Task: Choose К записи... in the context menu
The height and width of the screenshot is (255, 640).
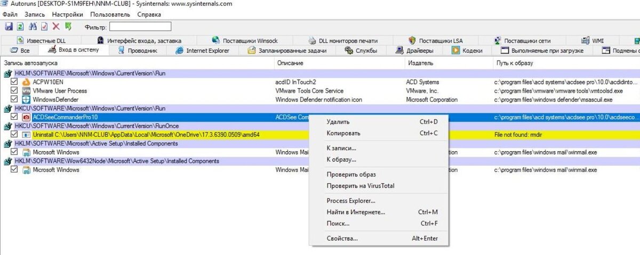Action: pos(379,148)
